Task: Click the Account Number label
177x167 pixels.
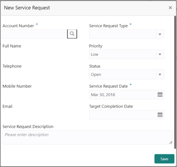Action: pos(18,26)
